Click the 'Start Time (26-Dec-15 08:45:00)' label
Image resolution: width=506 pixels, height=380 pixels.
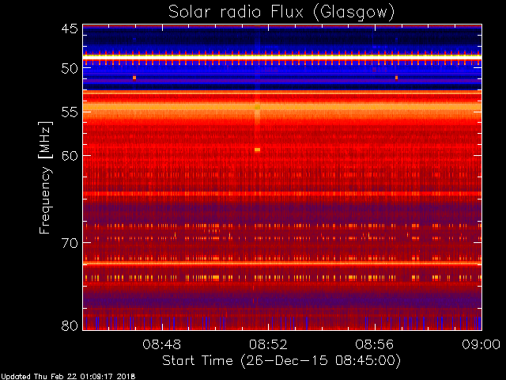[x=281, y=360]
